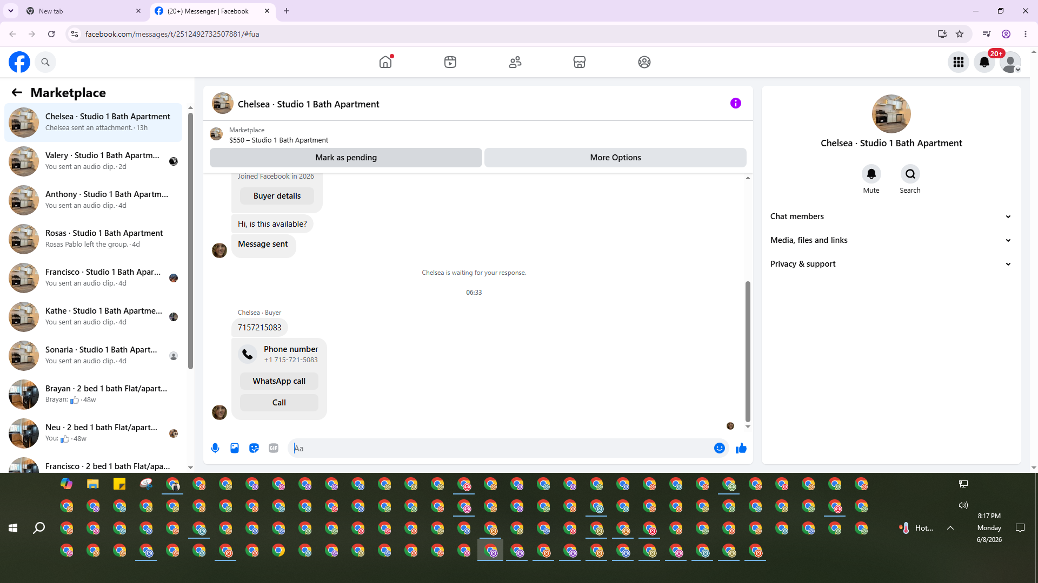Open More Options for the listing
The height and width of the screenshot is (583, 1038).
[x=615, y=158]
